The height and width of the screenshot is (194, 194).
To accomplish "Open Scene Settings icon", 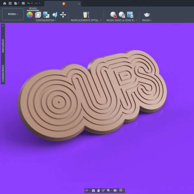I will point(38,15).
